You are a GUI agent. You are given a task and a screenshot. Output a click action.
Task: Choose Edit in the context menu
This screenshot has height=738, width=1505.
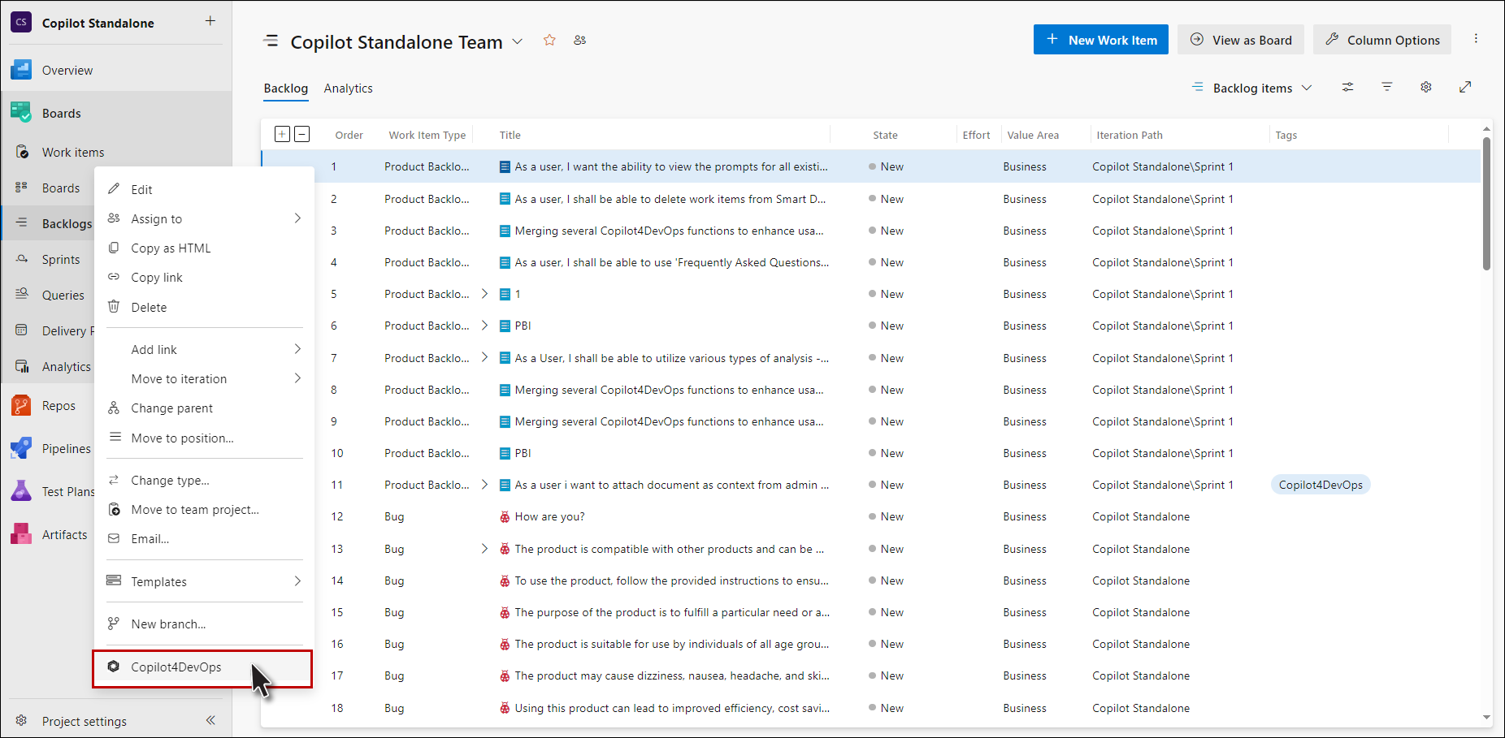[204, 189]
